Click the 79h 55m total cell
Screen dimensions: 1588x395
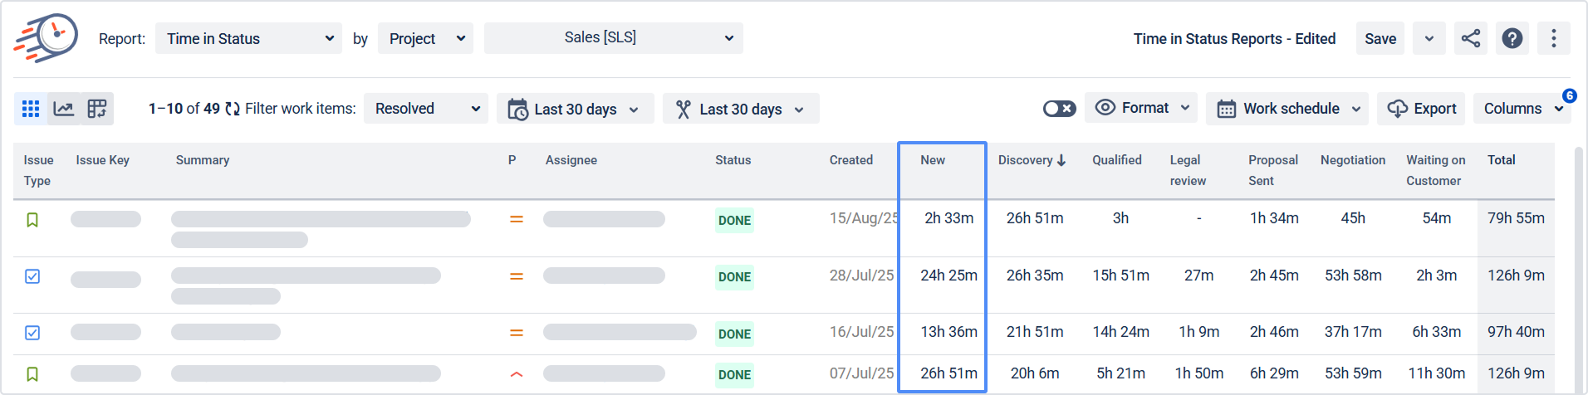[1516, 218]
